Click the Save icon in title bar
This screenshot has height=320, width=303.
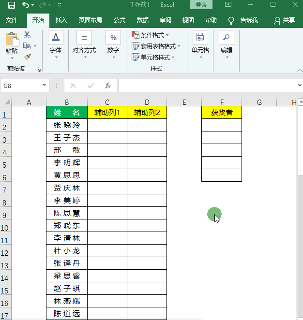12,5
